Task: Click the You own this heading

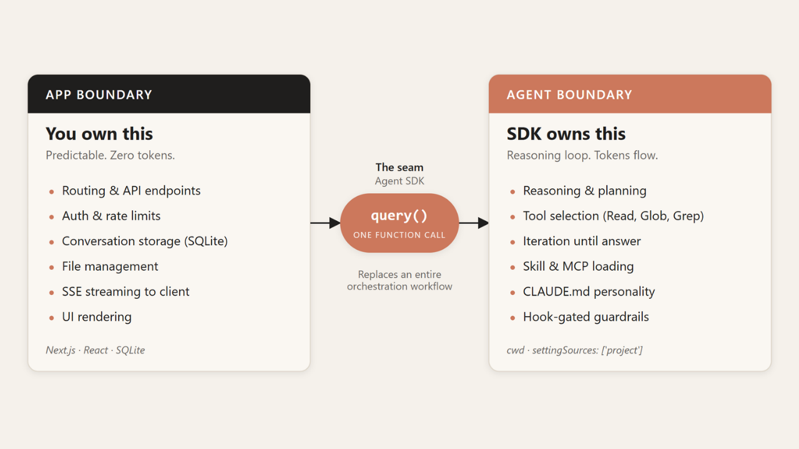Action: coord(99,133)
